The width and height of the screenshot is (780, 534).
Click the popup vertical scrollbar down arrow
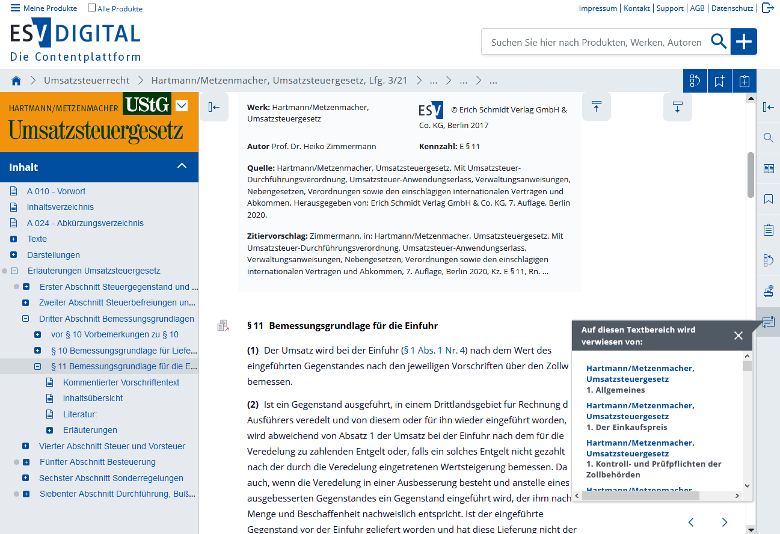pos(747,486)
